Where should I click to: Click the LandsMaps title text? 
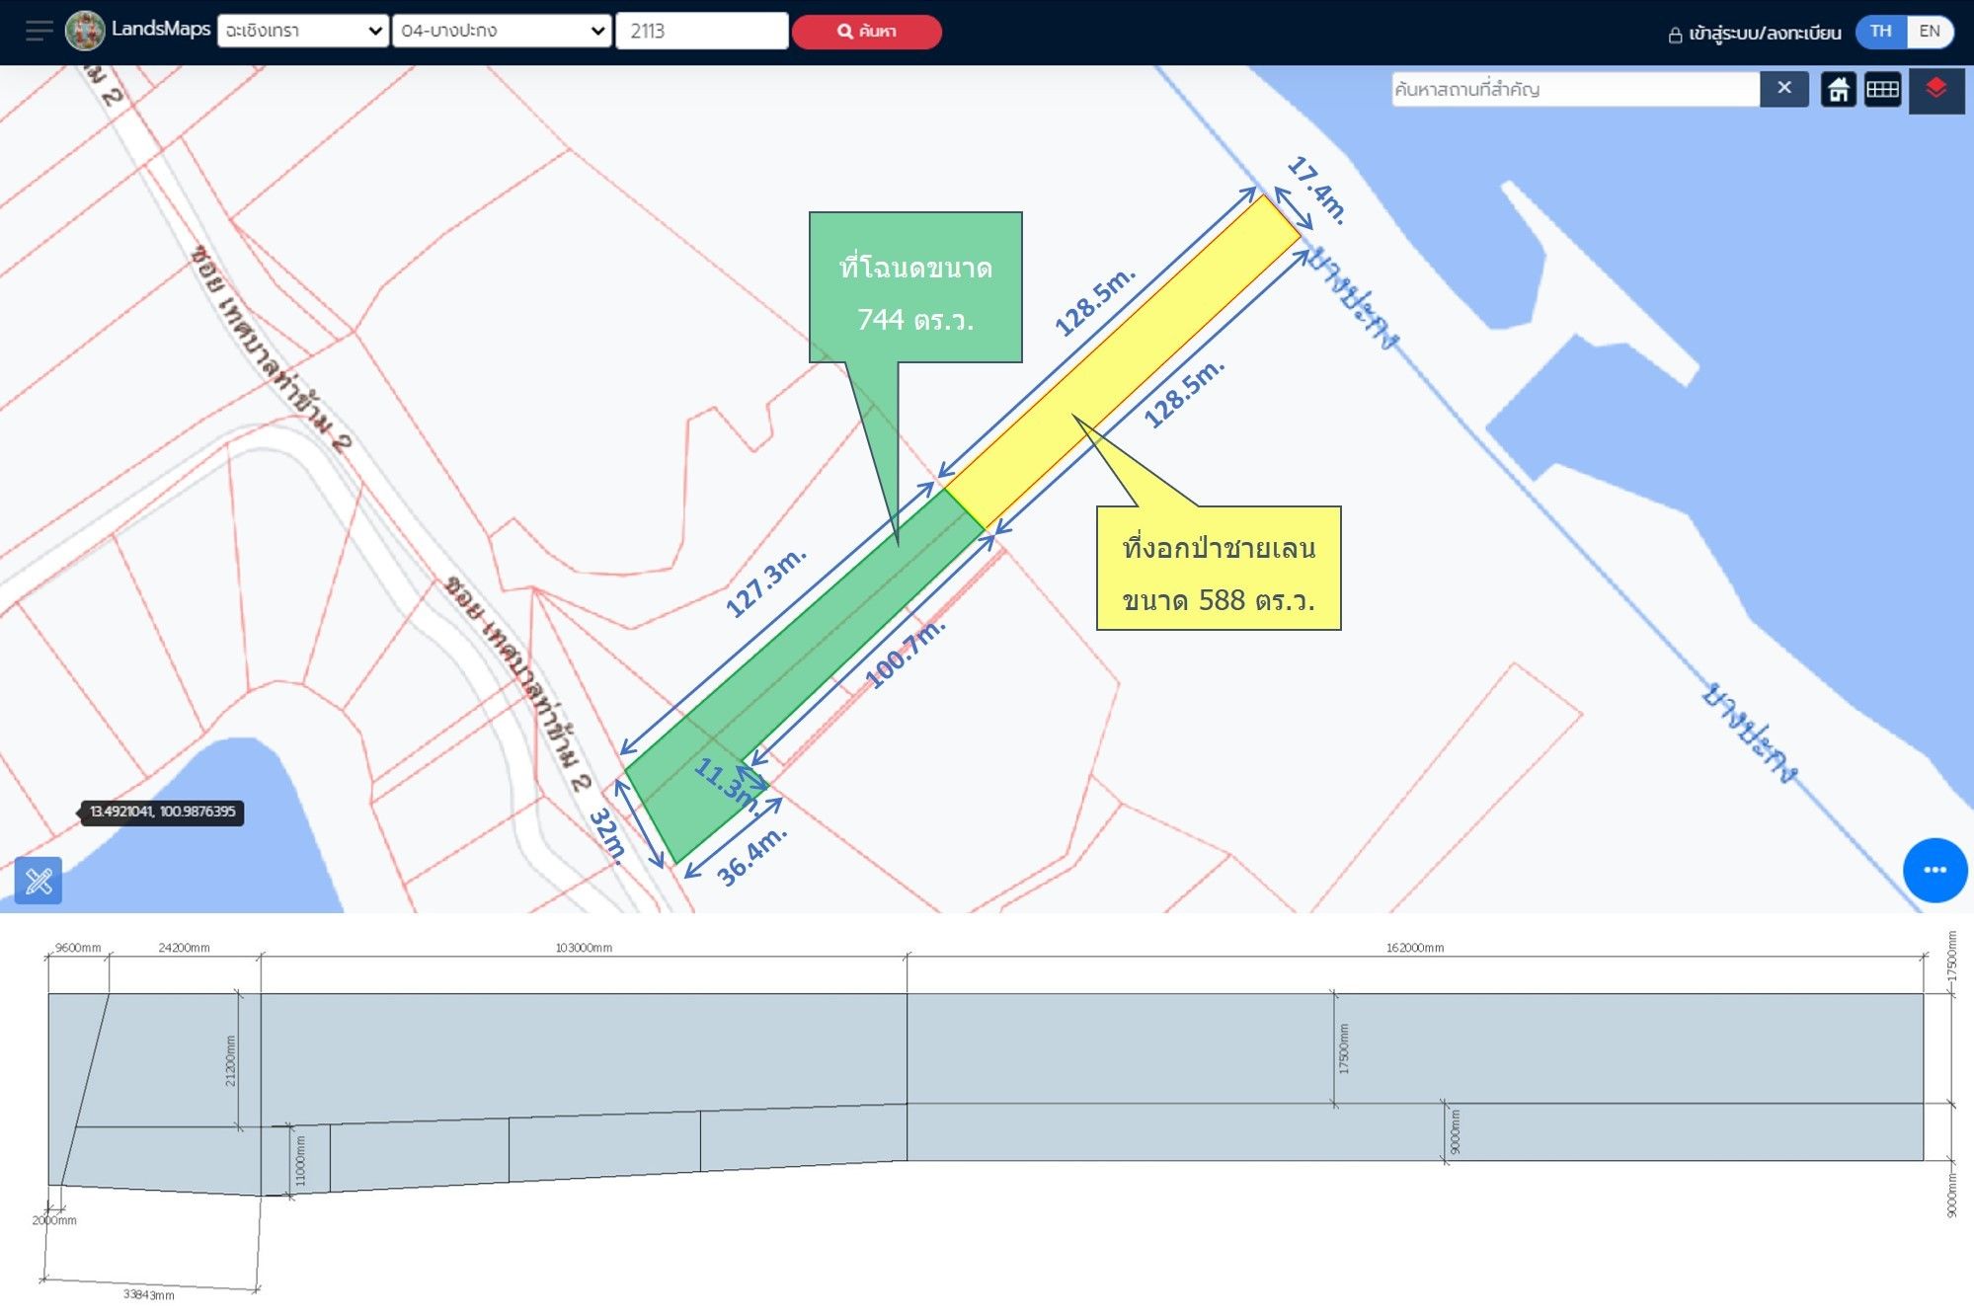tap(161, 29)
